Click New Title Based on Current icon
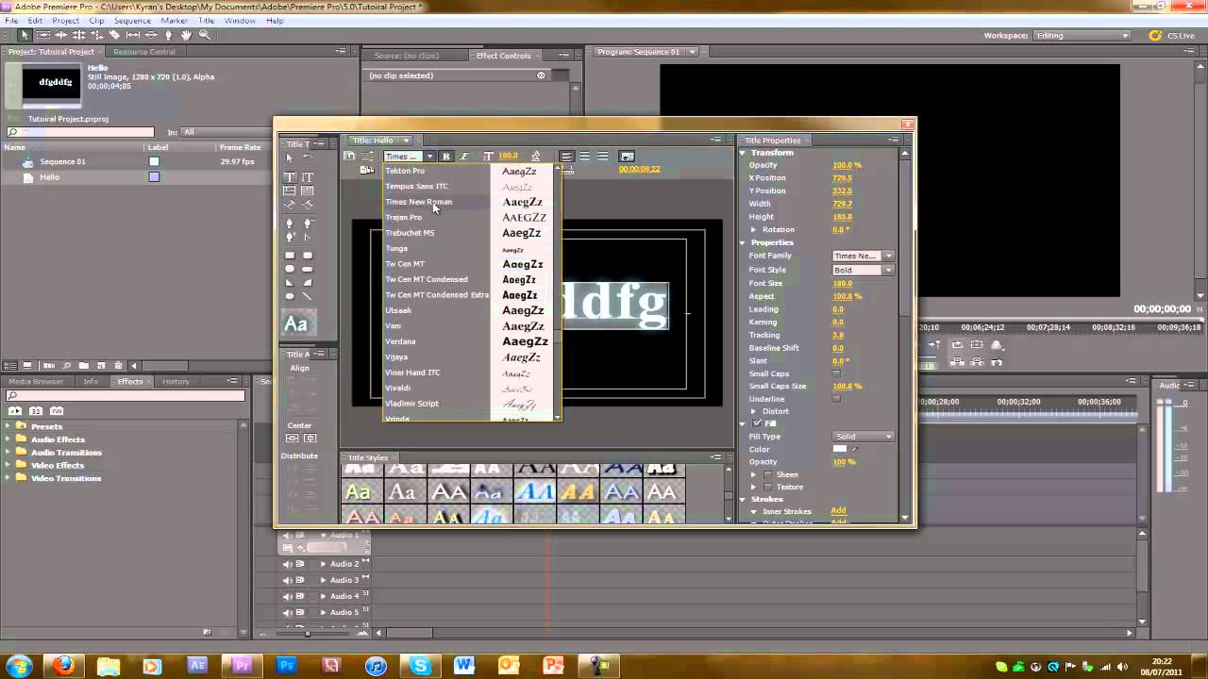The width and height of the screenshot is (1208, 679). (350, 157)
